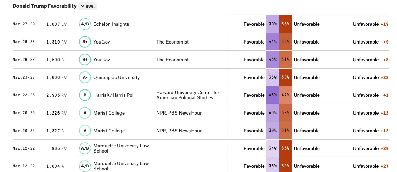Image resolution: width=397 pixels, height=172 pixels.
Task: Click the B+ grade badge in the 1,310 RV row
Action: [x=85, y=42]
